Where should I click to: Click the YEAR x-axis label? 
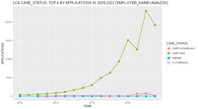[x=87, y=106]
